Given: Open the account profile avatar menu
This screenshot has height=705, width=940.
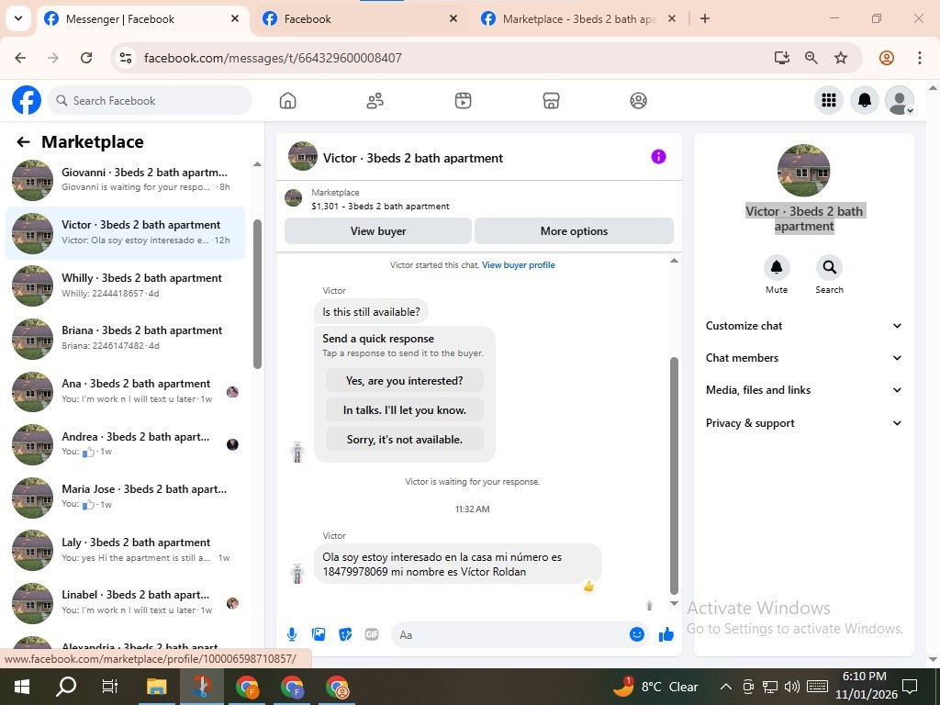Looking at the screenshot, I should tap(900, 100).
